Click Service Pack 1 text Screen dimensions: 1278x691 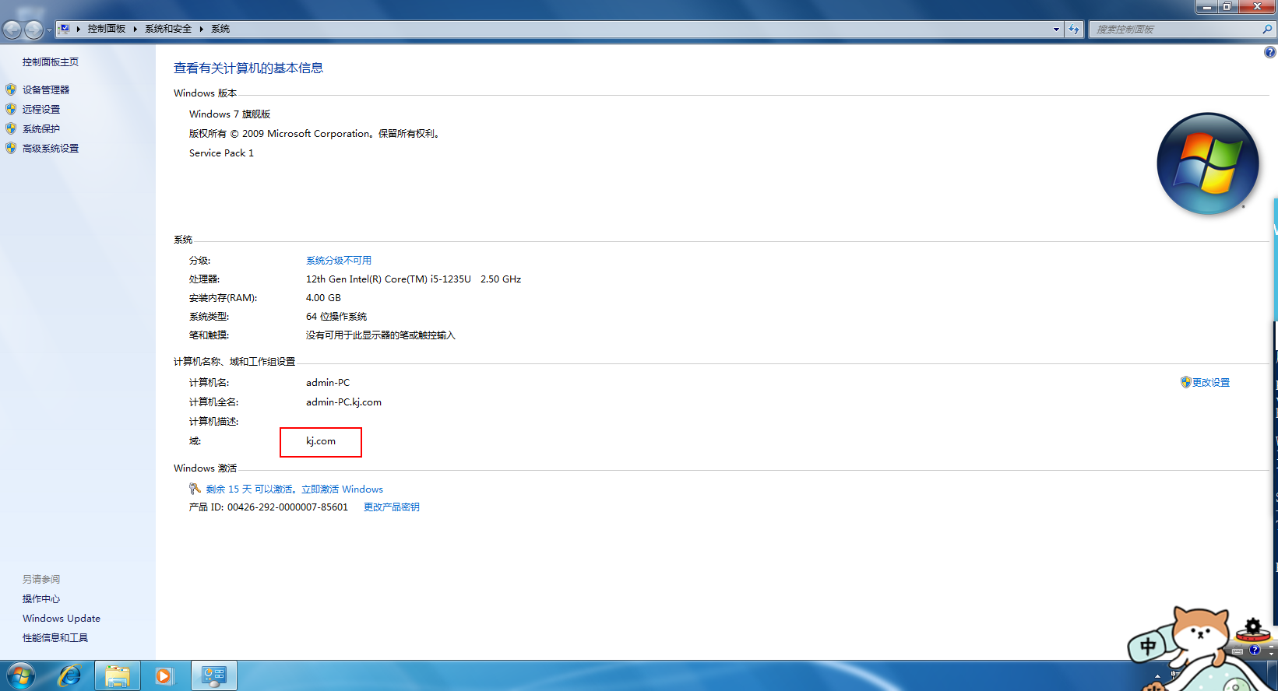221,153
